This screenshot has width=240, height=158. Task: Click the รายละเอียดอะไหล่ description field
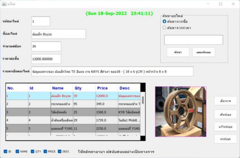[x=112, y=72]
